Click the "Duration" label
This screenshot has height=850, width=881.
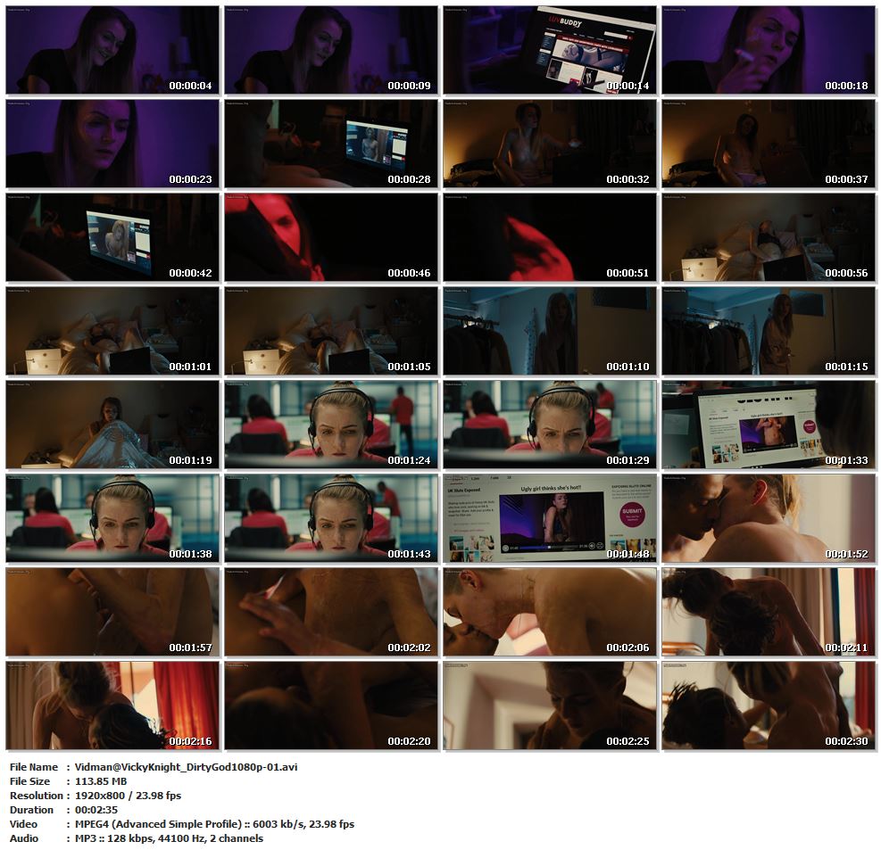point(31,810)
